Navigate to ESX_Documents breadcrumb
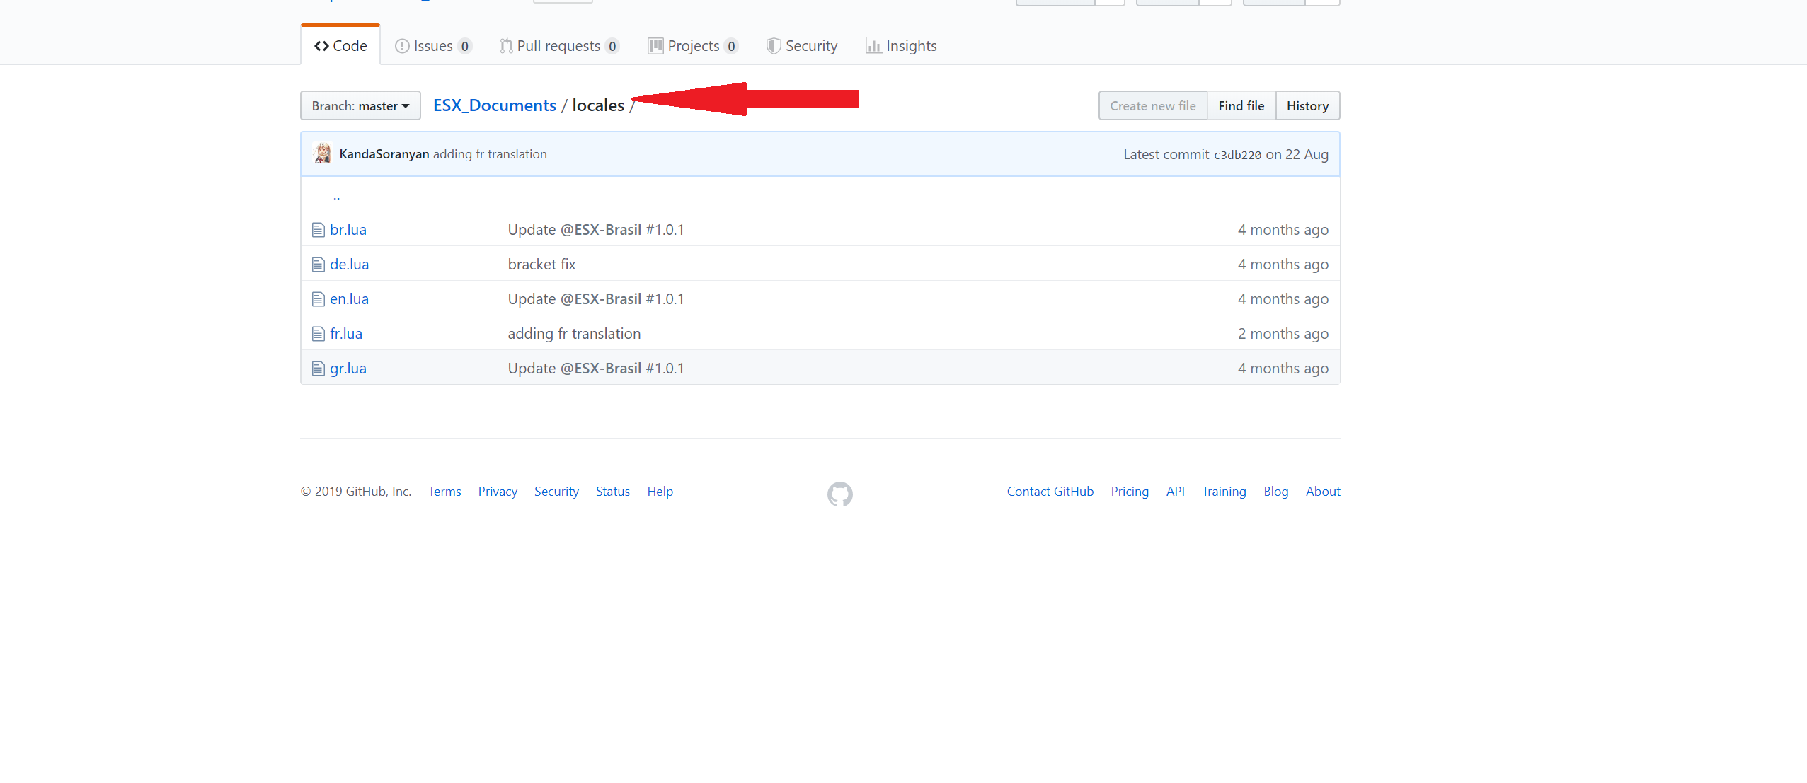 (494, 105)
